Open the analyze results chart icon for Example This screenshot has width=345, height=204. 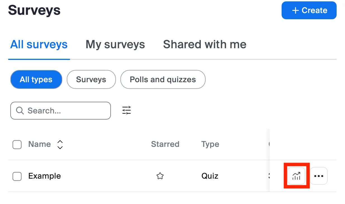click(296, 176)
